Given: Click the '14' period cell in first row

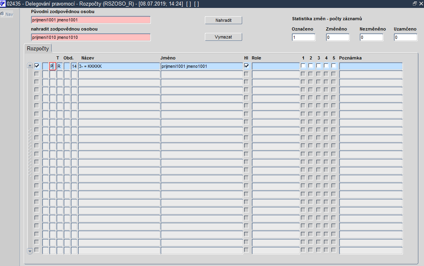Looking at the screenshot, I should [74, 66].
